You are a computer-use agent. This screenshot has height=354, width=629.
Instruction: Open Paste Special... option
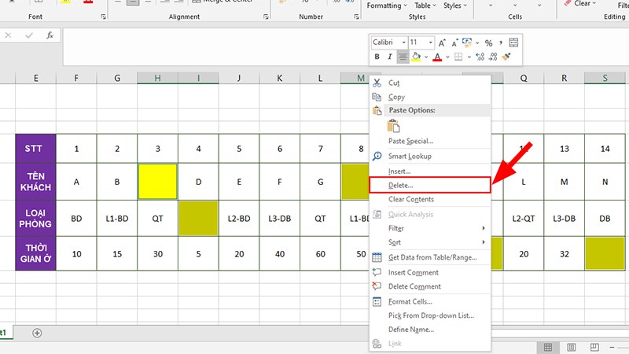410,141
